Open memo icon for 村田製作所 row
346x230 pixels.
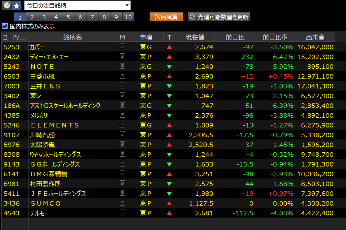(122, 183)
